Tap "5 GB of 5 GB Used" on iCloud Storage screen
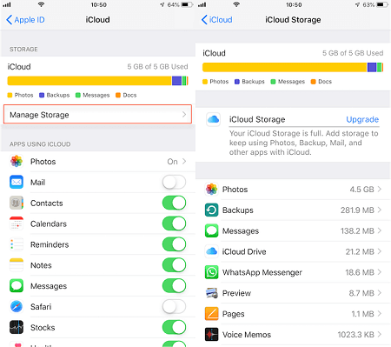This screenshot has height=347, width=391. 353,53
